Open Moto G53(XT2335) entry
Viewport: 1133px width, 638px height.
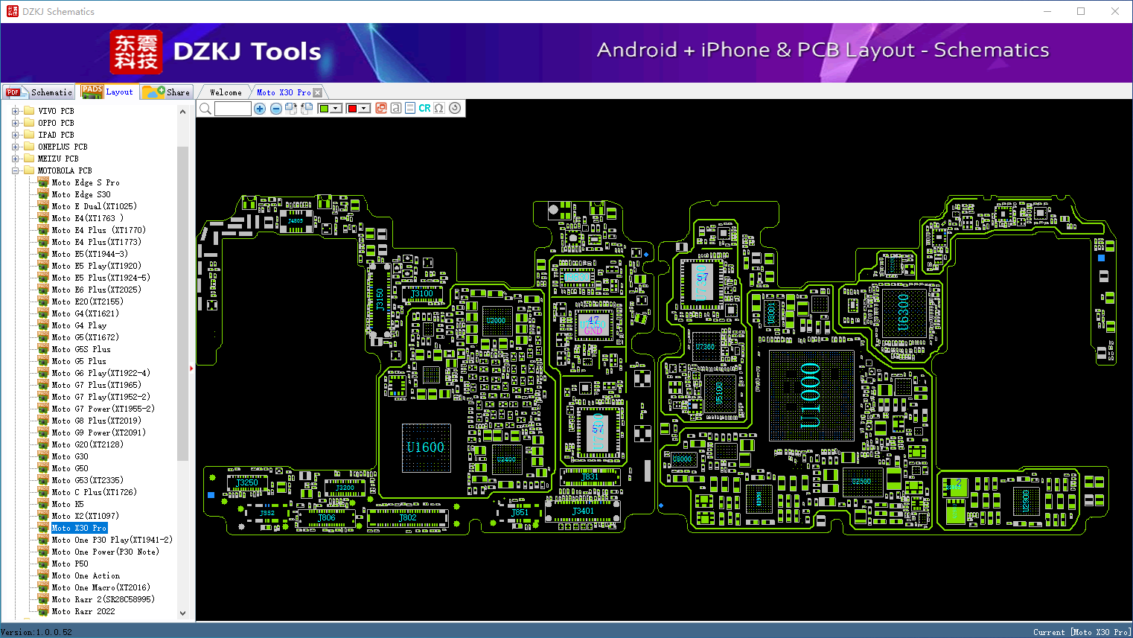88,480
